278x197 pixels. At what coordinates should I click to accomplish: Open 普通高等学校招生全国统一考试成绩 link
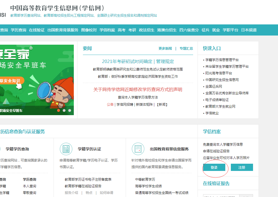click(162, 193)
